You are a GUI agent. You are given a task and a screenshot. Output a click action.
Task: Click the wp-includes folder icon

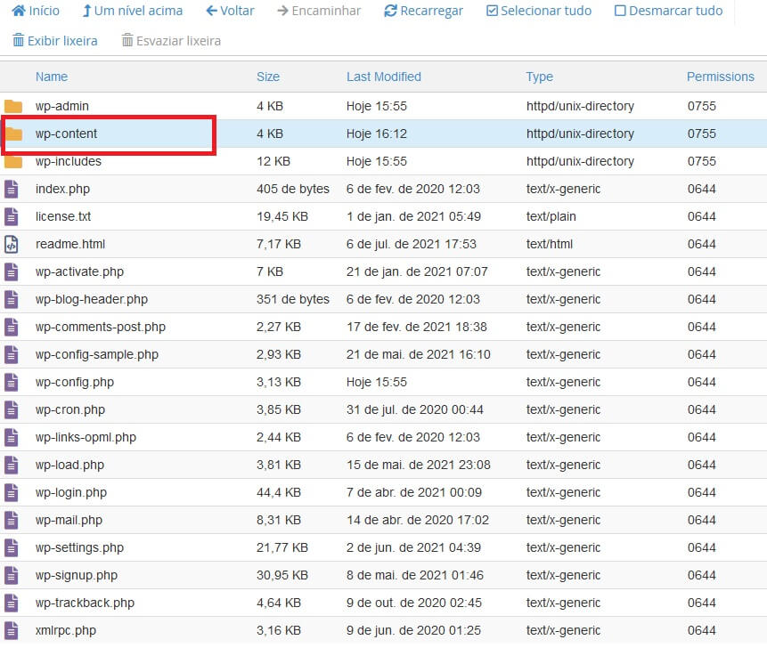[13, 161]
